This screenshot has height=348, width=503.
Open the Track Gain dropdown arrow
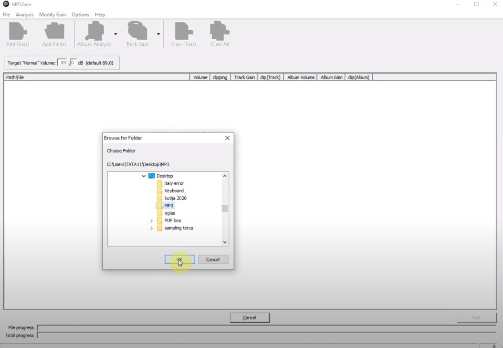click(158, 34)
